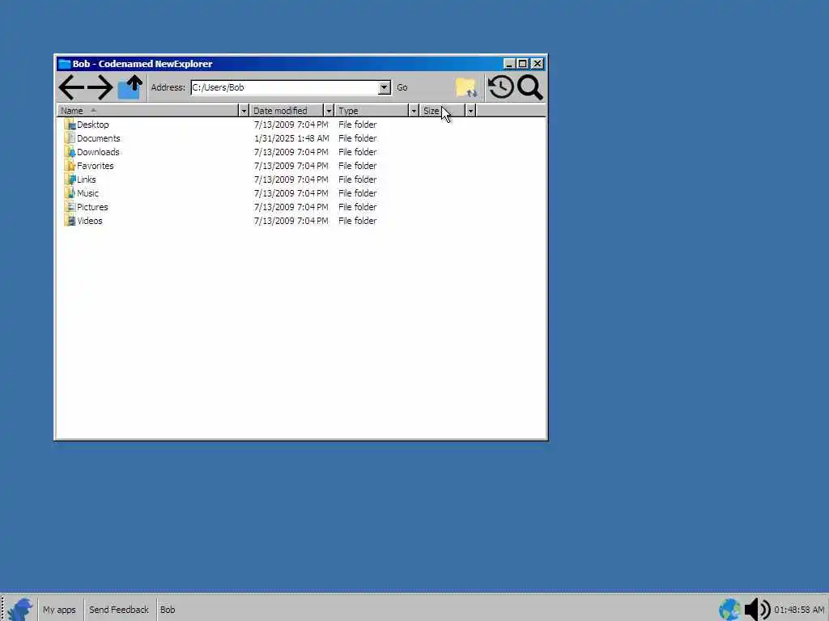Select the Desktop folder icon
Image resolution: width=829 pixels, height=621 pixels.
click(70, 125)
